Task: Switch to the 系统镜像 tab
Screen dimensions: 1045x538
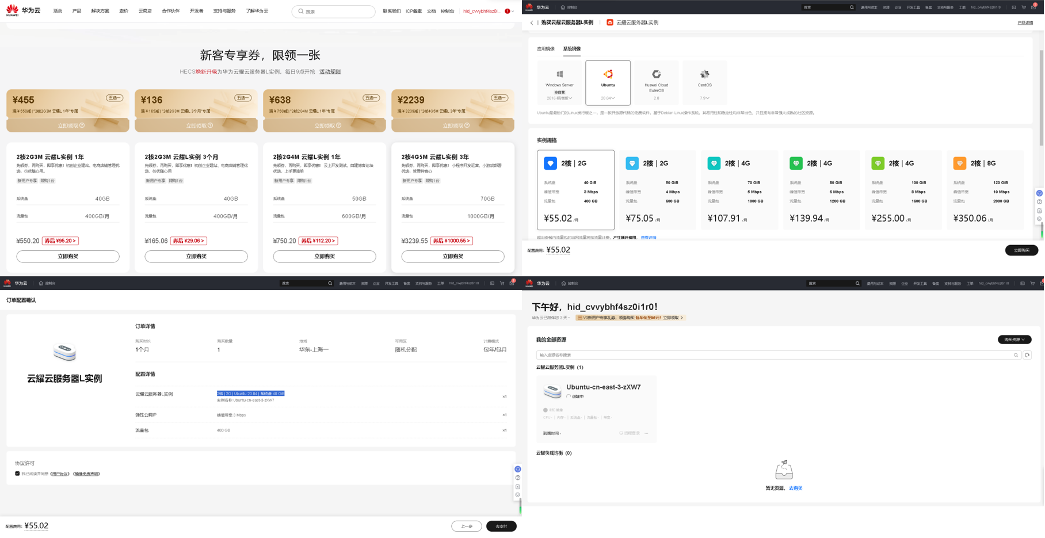Action: (571, 49)
